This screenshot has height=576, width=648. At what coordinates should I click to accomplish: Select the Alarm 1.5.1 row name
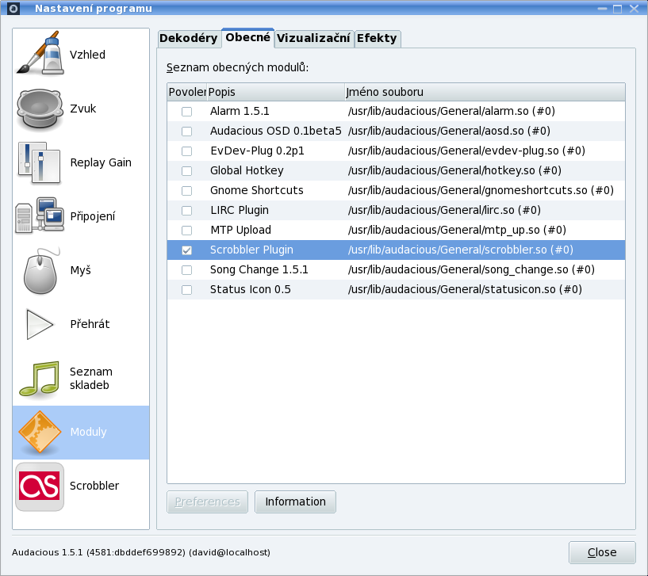pyautogui.click(x=240, y=111)
